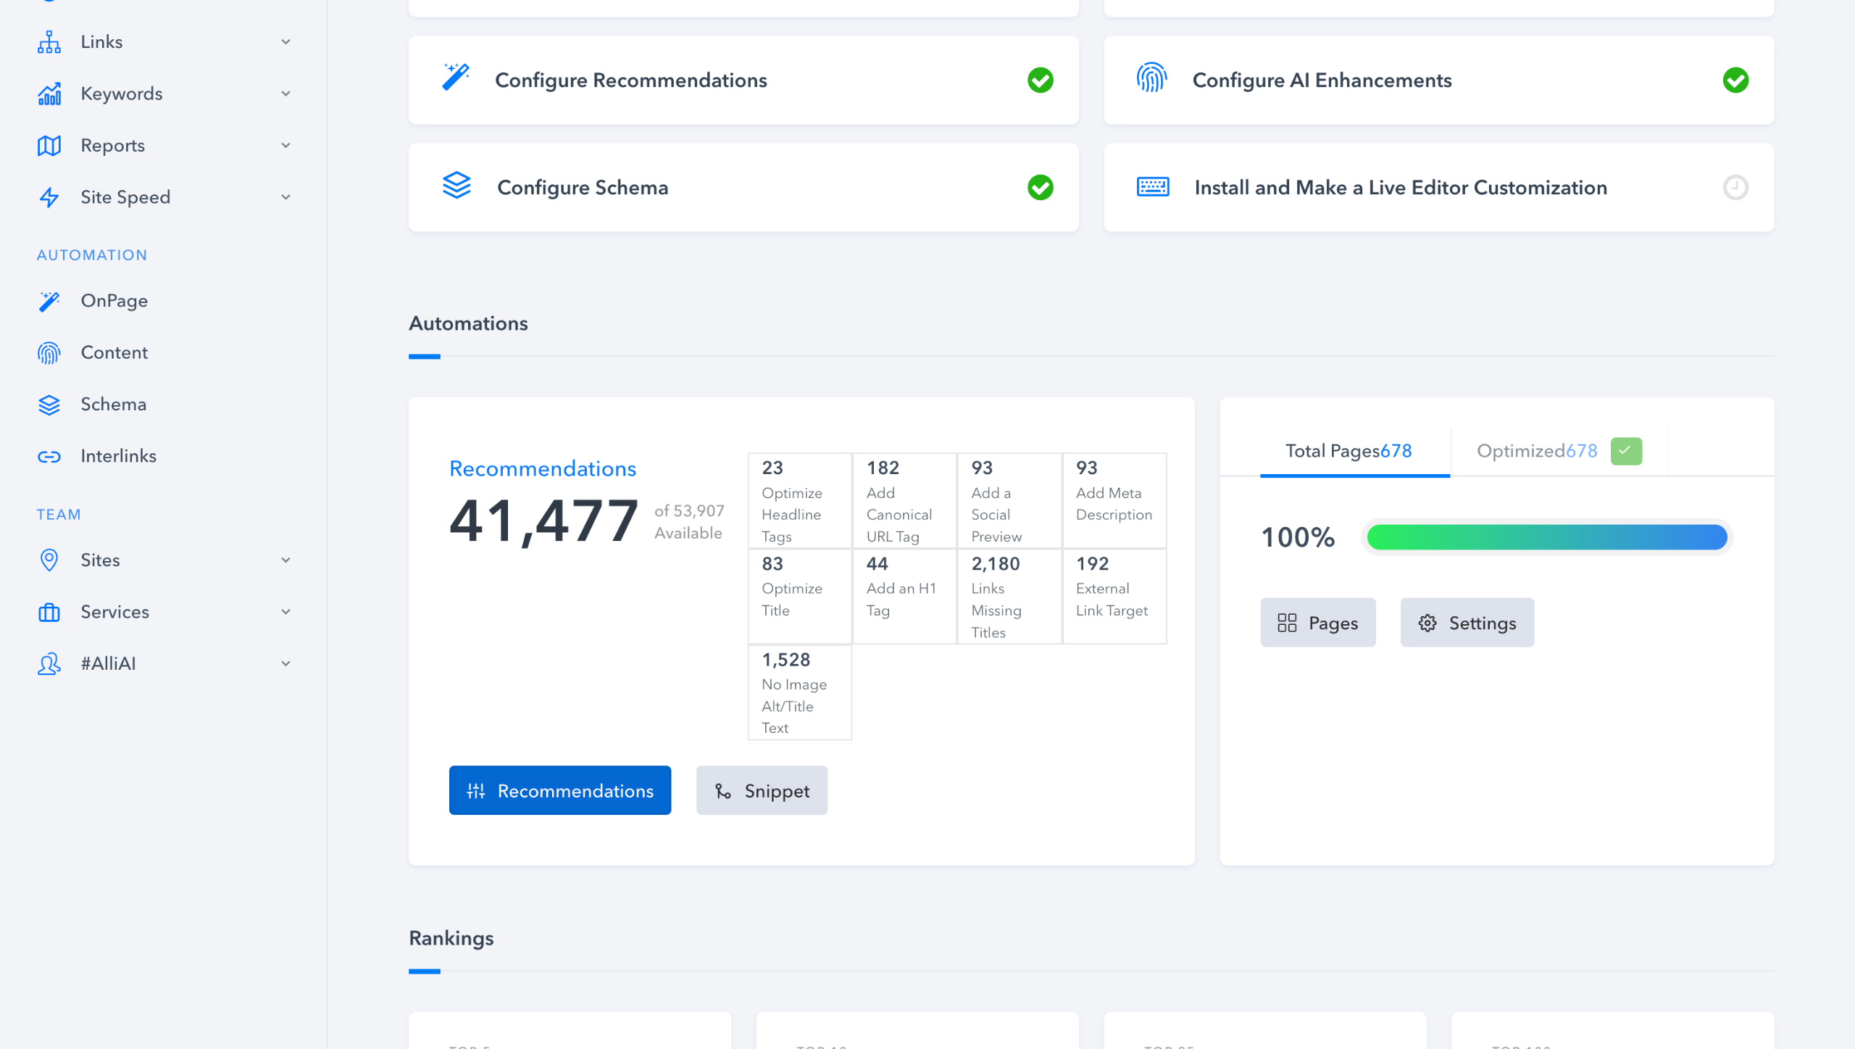
Task: Expand the Sites section chevron
Action: [x=285, y=560]
